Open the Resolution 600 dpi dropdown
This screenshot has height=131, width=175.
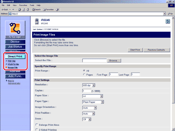pos(89,85)
